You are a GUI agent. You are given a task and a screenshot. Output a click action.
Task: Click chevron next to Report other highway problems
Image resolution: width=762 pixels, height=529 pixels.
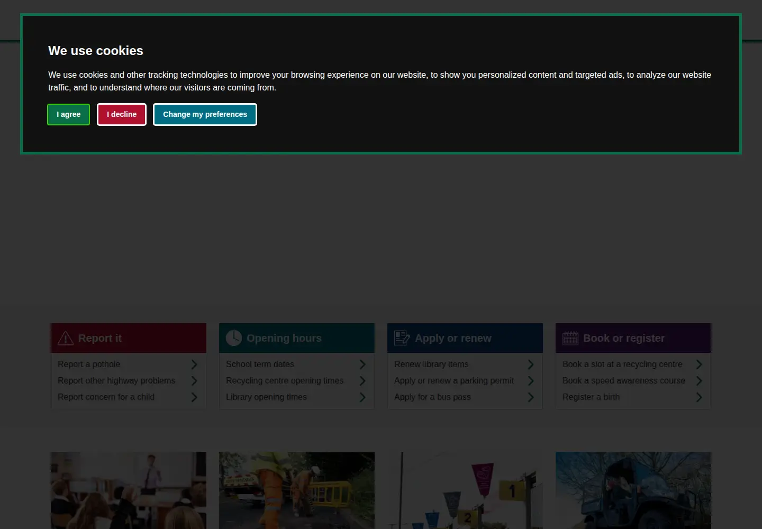pyautogui.click(x=194, y=381)
